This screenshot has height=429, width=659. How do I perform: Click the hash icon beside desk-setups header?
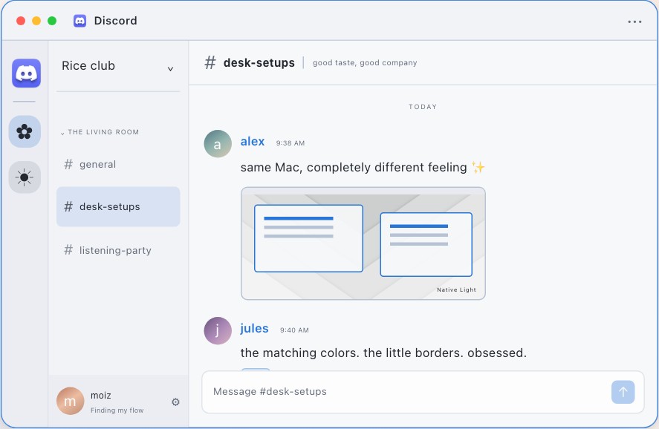pos(210,62)
